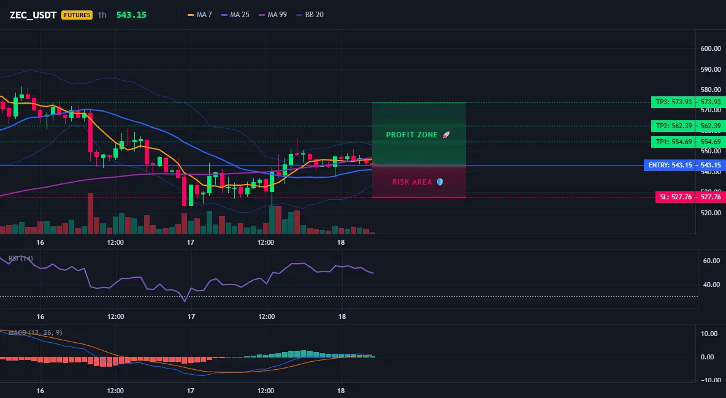Viewport: 726px width, 398px height.
Task: Click the rocket icon in profit zone
Action: 446,135
